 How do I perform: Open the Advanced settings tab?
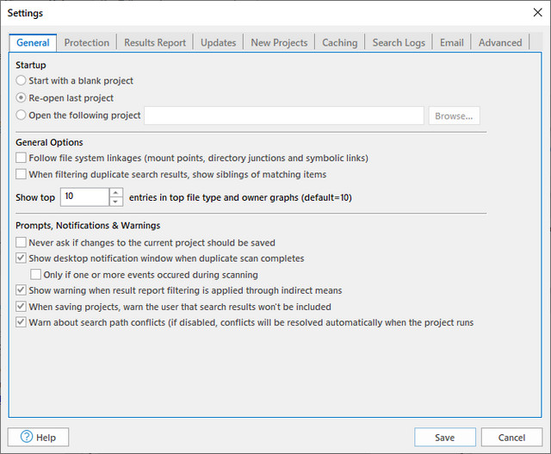[500, 42]
